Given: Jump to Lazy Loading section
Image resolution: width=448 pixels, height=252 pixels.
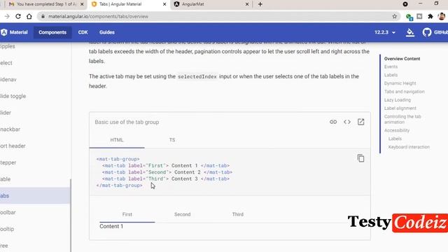Looking at the screenshot, I should pos(398,99).
